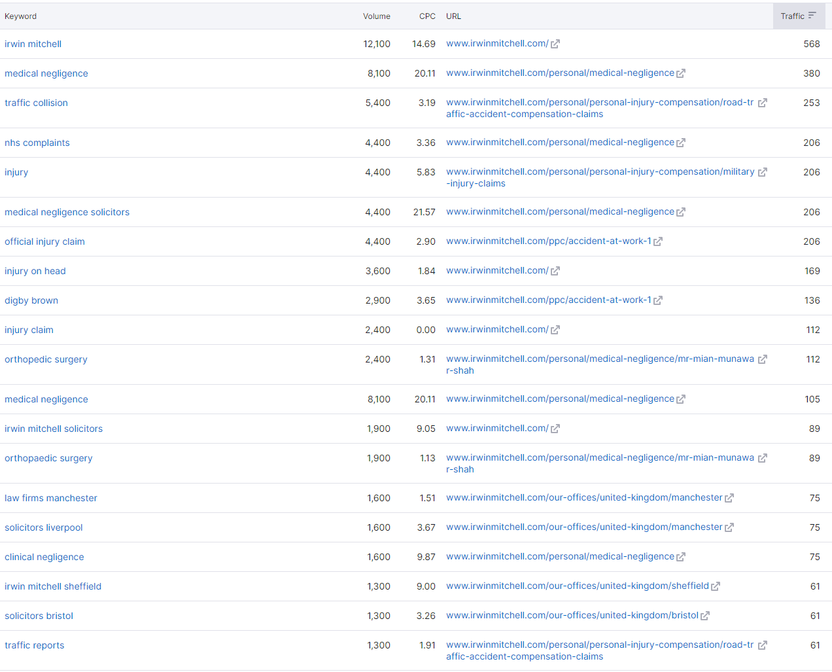Viewport: 832px width, 672px height.
Task: Open the 'solicitors bristol' keyword link
Action: [x=39, y=616]
